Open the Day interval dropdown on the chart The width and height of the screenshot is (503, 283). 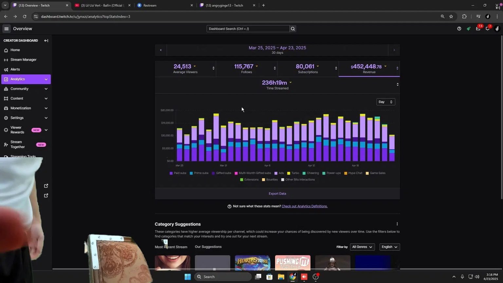tap(385, 102)
